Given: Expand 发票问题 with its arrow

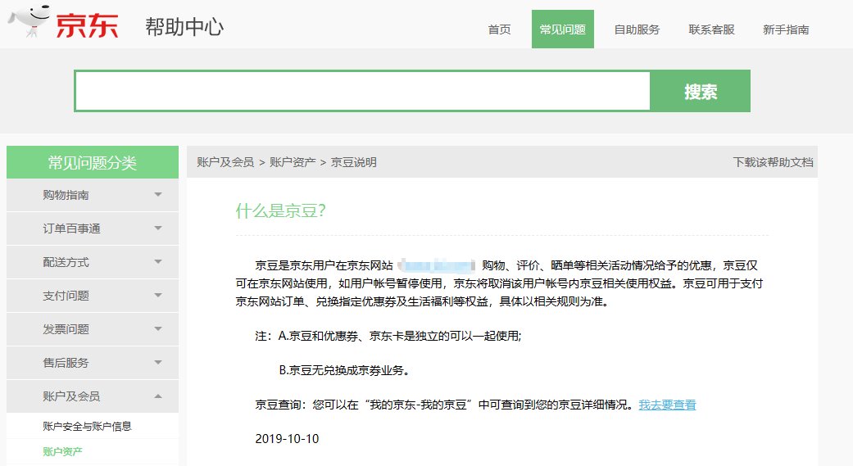Looking at the screenshot, I should coord(158,329).
